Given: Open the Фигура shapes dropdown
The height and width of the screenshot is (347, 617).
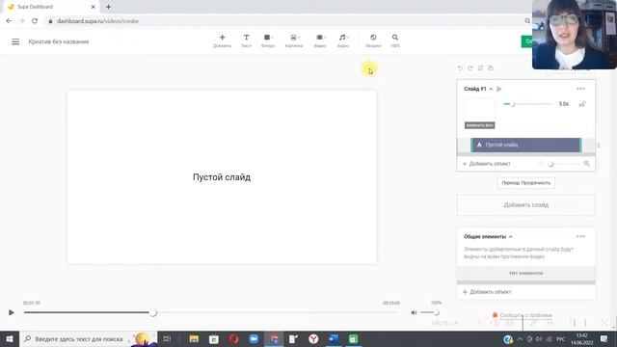Looking at the screenshot, I should (x=268, y=40).
